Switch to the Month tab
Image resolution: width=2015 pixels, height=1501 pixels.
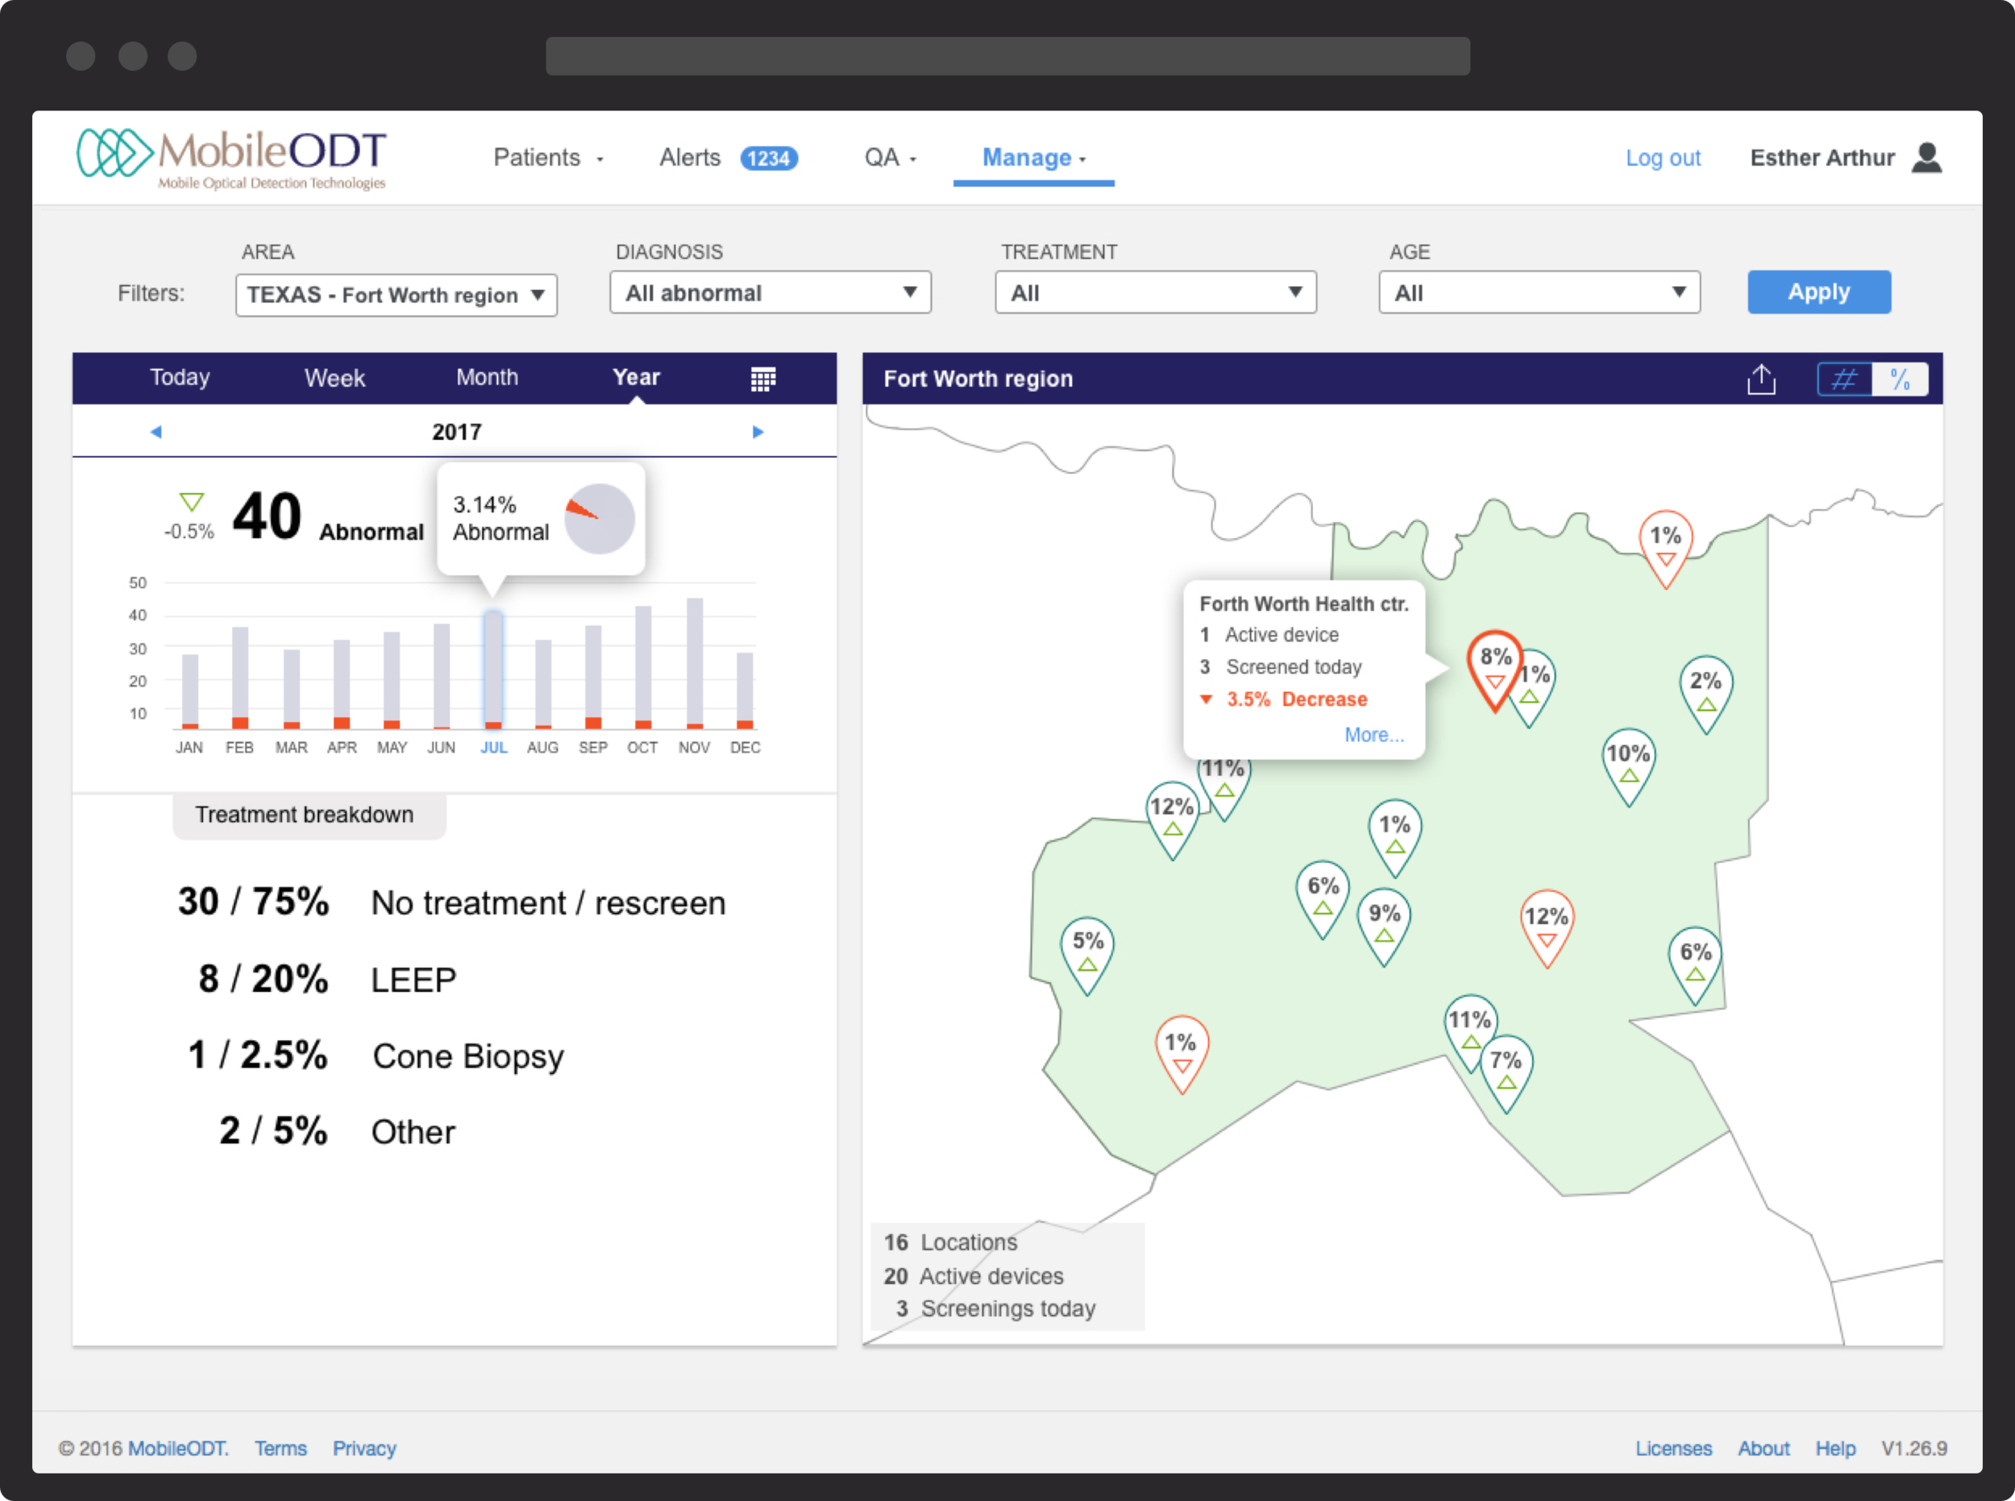(x=487, y=377)
